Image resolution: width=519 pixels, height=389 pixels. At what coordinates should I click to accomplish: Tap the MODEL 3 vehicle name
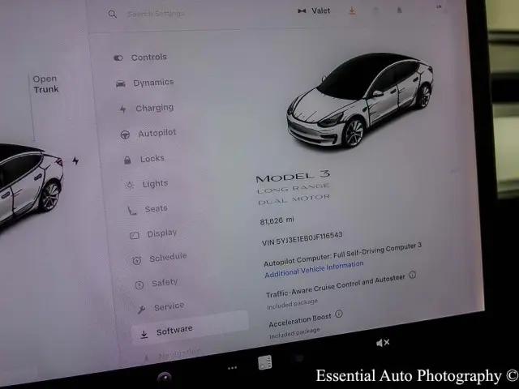[x=293, y=177]
